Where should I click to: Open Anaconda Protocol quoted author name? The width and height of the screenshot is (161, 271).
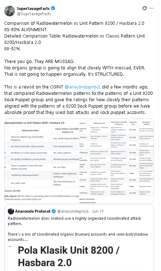[32, 211]
